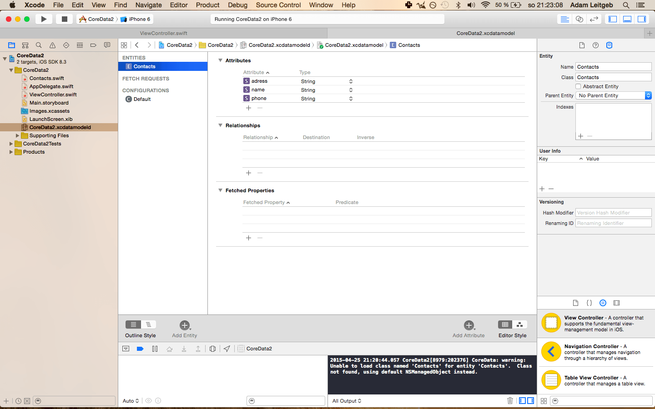655x409 pixels.
Task: Switch to the Version editor
Action: click(594, 19)
